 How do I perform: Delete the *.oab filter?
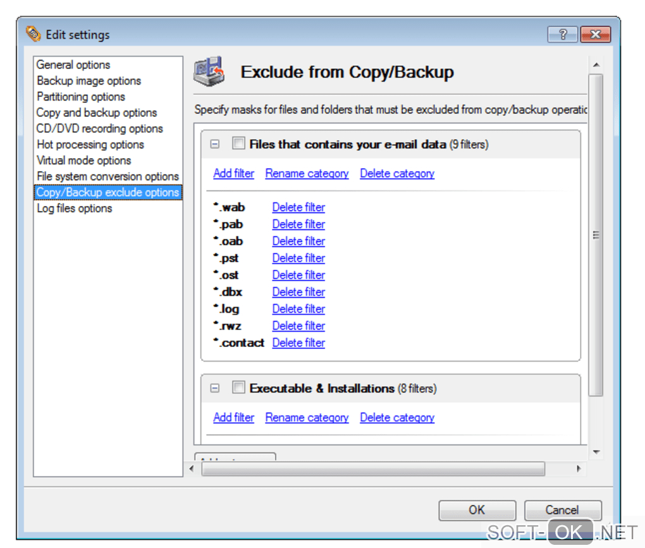pos(298,241)
